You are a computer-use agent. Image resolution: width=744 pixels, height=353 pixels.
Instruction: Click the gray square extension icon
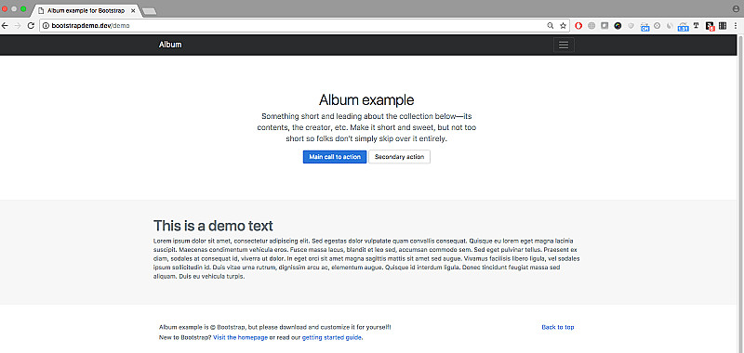604,26
